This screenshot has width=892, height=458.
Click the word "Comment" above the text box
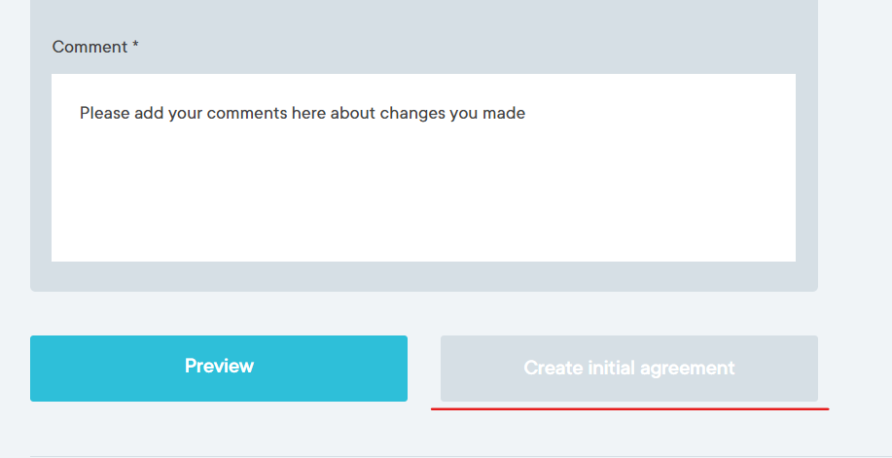click(x=89, y=47)
